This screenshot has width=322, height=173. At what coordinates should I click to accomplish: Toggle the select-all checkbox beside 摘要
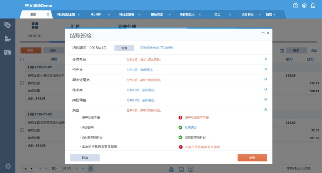pos(22,59)
